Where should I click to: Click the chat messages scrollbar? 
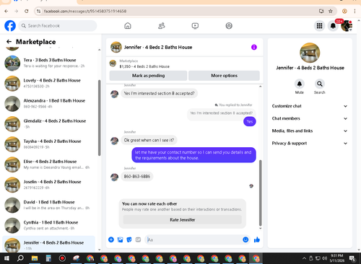(x=260, y=193)
